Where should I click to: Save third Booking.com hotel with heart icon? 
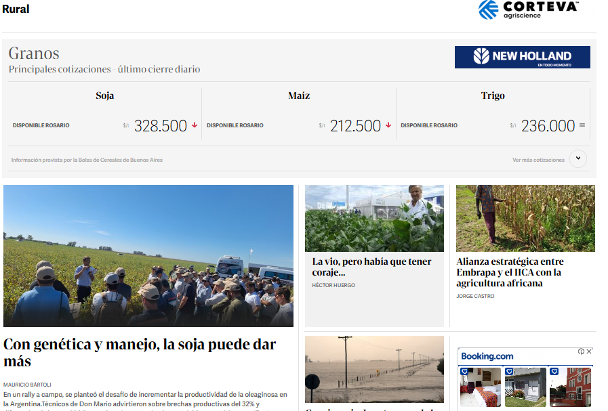pos(554,372)
